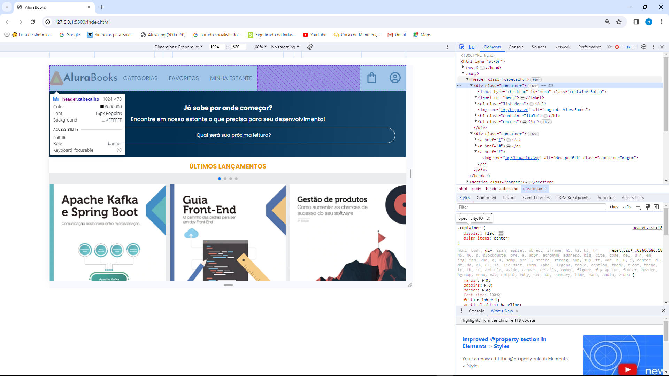The width and height of the screenshot is (669, 376).
Task: Click the No throttling dropdown
Action: [285, 47]
